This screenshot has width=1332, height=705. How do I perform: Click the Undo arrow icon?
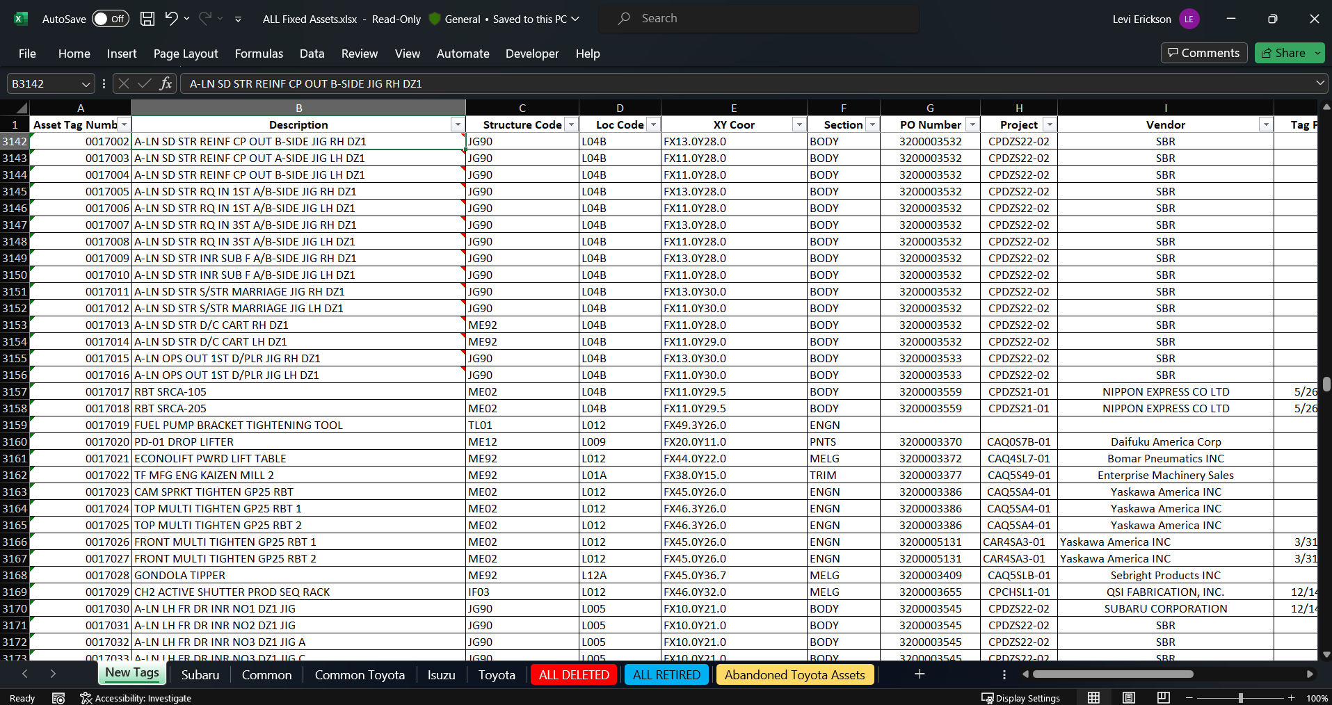[x=171, y=19]
